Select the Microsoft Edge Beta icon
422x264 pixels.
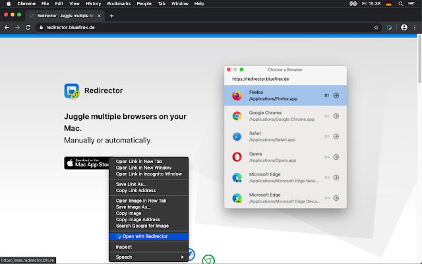tap(237, 177)
